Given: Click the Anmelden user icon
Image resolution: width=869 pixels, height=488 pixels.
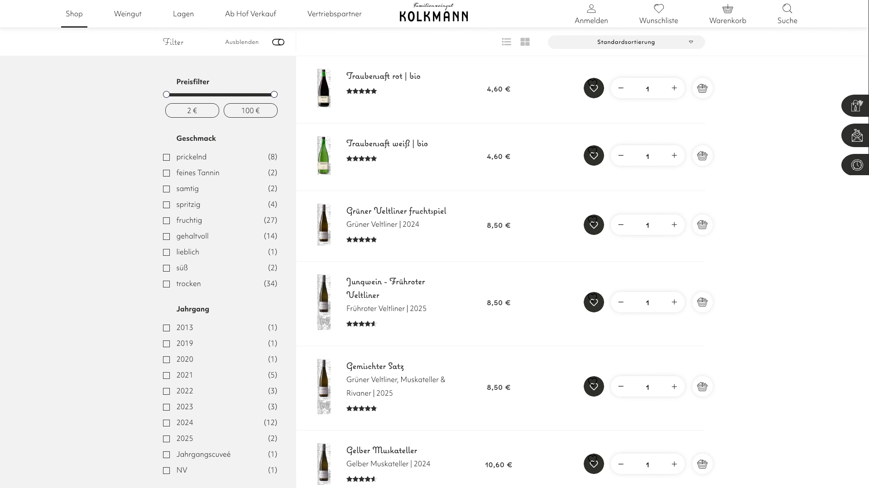Looking at the screenshot, I should pyautogui.click(x=591, y=9).
